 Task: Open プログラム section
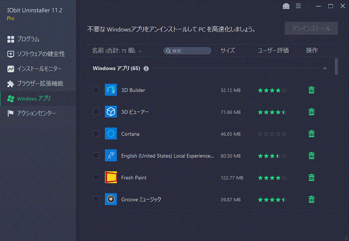point(28,39)
